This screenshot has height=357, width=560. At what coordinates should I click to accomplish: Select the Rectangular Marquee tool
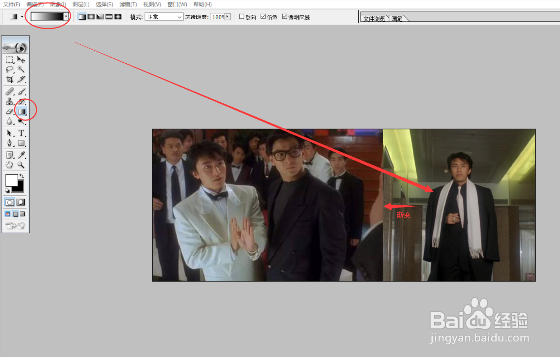click(x=10, y=60)
